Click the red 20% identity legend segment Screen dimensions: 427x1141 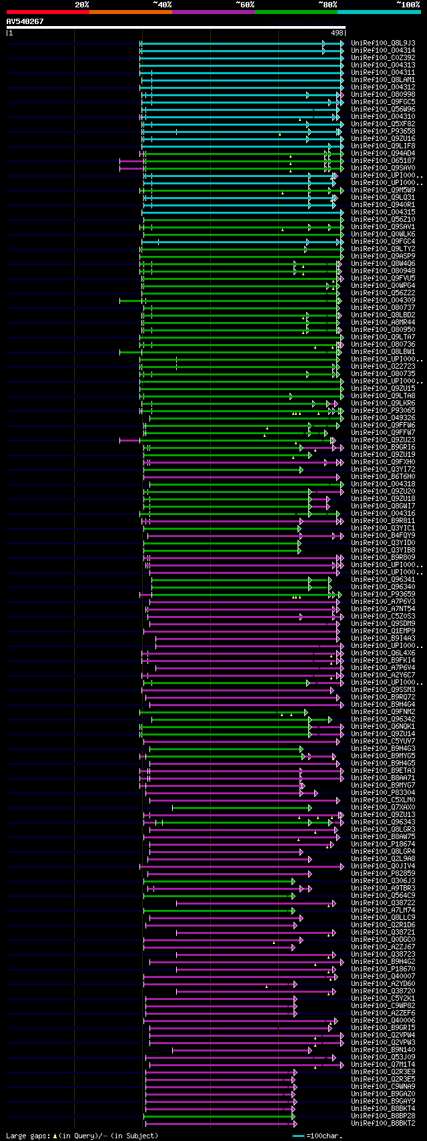click(x=48, y=12)
